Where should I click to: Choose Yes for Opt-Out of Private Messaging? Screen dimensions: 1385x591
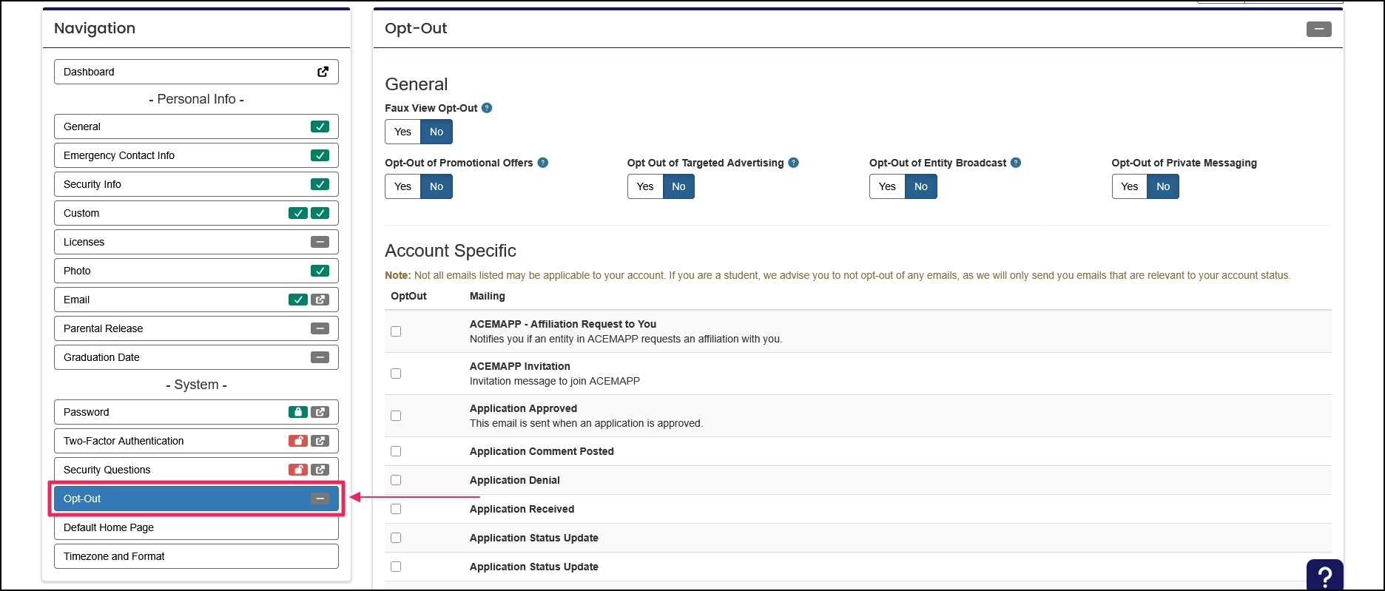1130,186
